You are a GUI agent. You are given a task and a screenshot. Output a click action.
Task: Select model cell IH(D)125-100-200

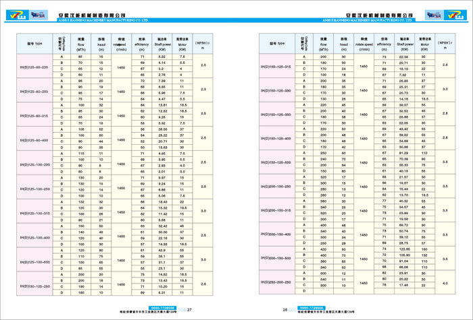(34, 163)
